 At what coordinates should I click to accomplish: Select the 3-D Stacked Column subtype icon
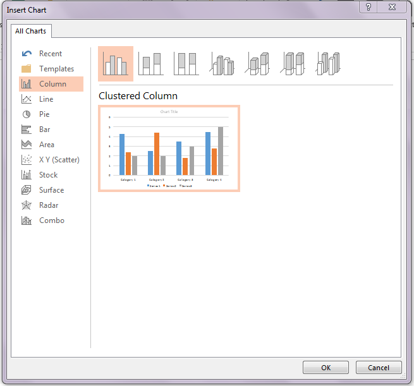(x=258, y=64)
